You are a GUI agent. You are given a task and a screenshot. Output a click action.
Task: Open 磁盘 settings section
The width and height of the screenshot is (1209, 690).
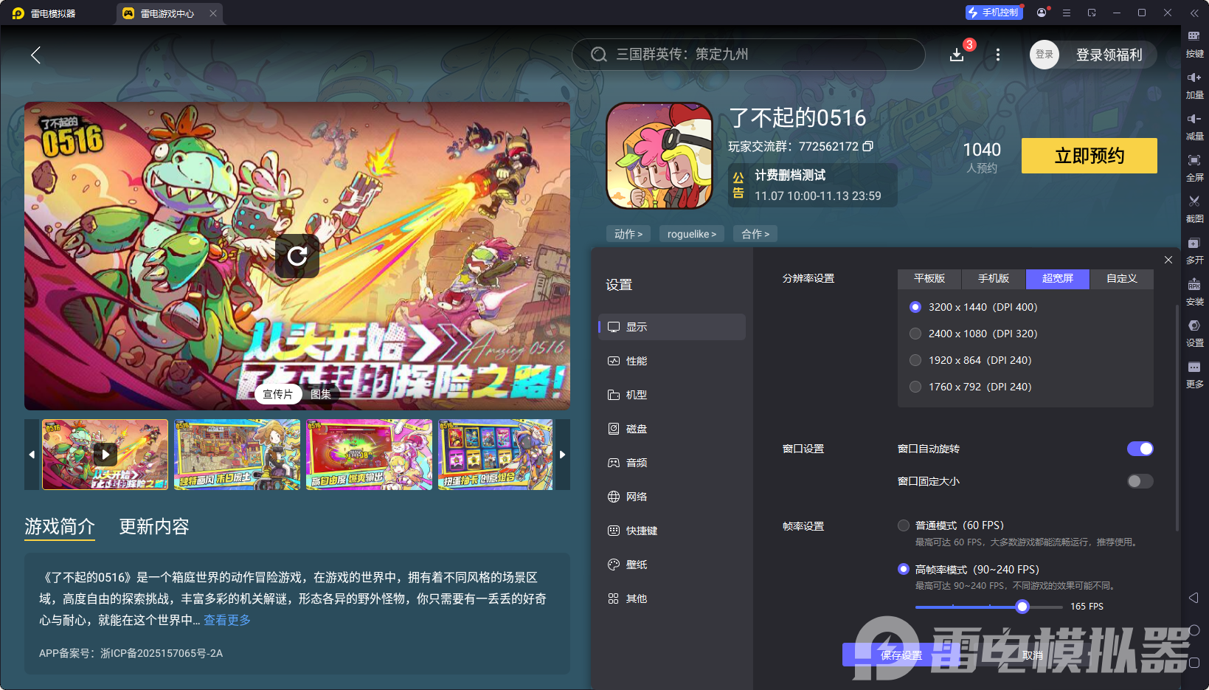point(672,429)
